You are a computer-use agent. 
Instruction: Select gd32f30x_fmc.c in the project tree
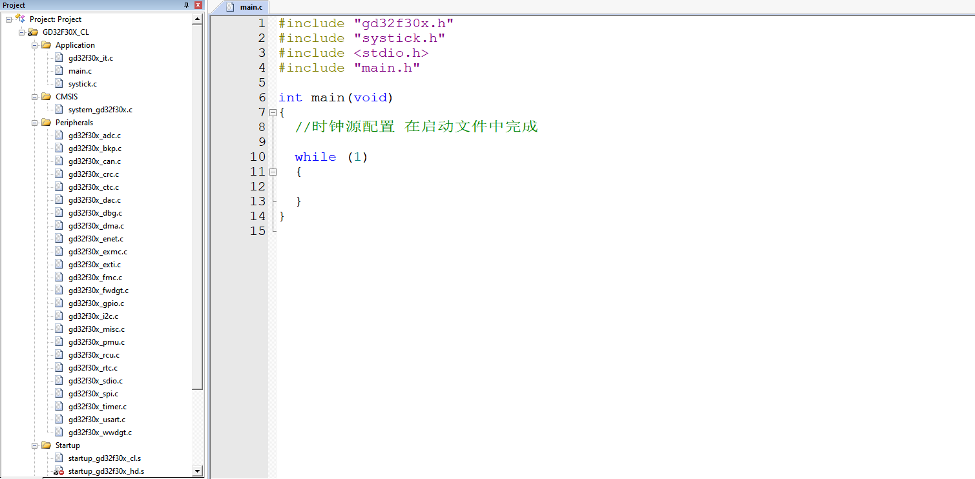[x=95, y=278]
